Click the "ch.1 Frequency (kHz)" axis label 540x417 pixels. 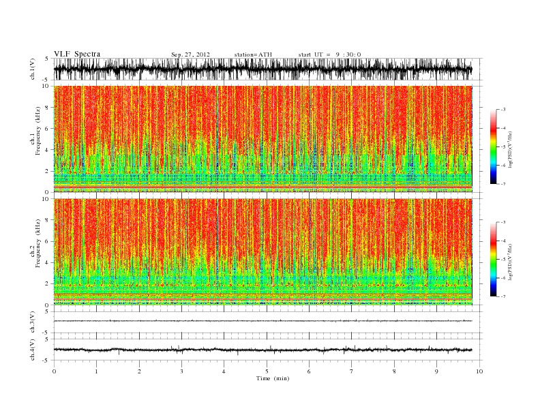[x=35, y=131]
